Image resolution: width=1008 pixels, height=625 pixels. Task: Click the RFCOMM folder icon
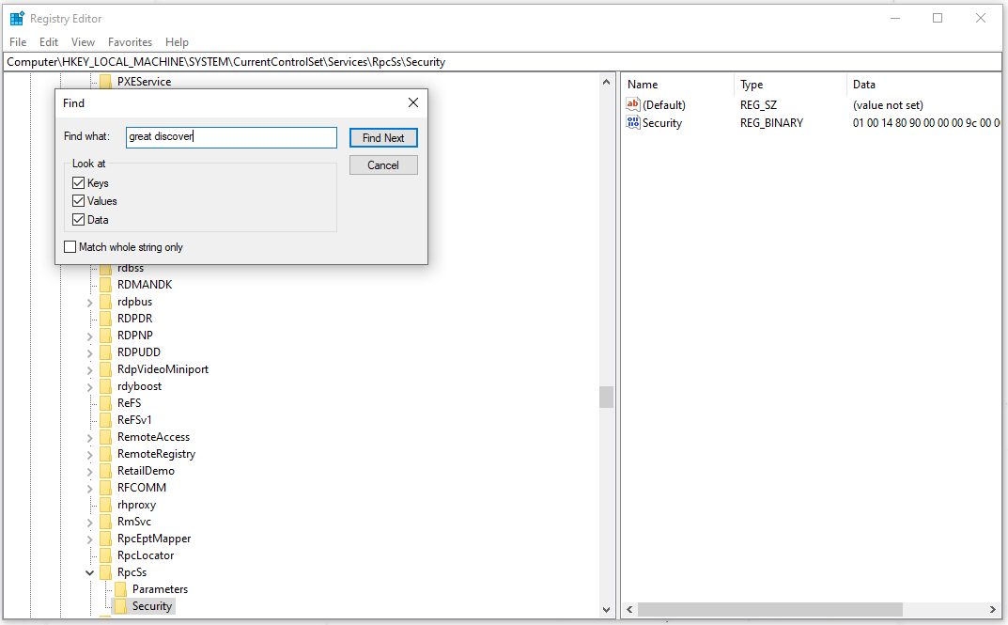[105, 488]
